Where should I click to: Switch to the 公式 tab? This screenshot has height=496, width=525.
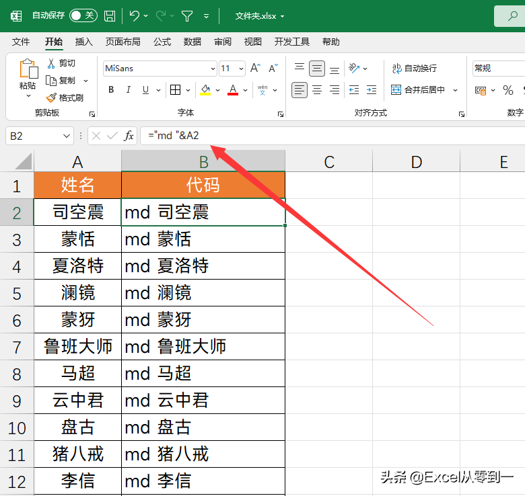pyautogui.click(x=162, y=42)
